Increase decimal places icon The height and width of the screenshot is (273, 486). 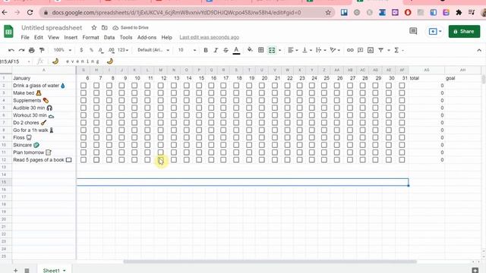(112, 50)
